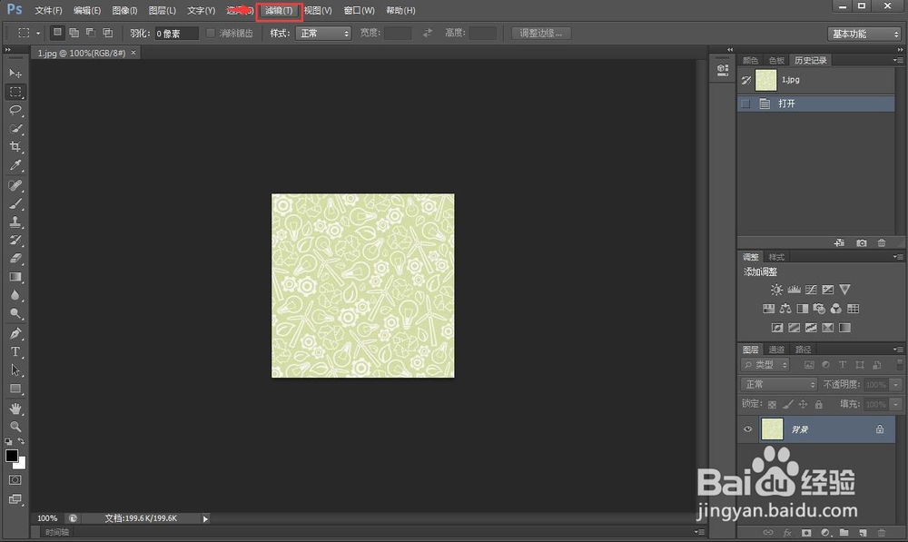Viewport: 908px width, 542px height.
Task: Select the History Brush tool
Action: [15, 241]
